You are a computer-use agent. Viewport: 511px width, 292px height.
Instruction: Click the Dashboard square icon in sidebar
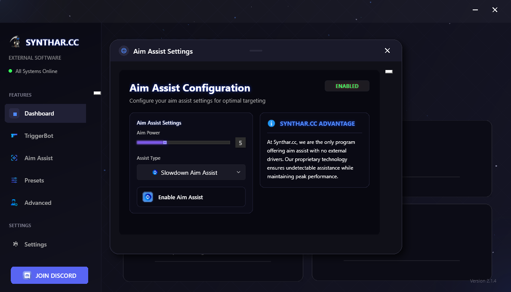pos(15,114)
